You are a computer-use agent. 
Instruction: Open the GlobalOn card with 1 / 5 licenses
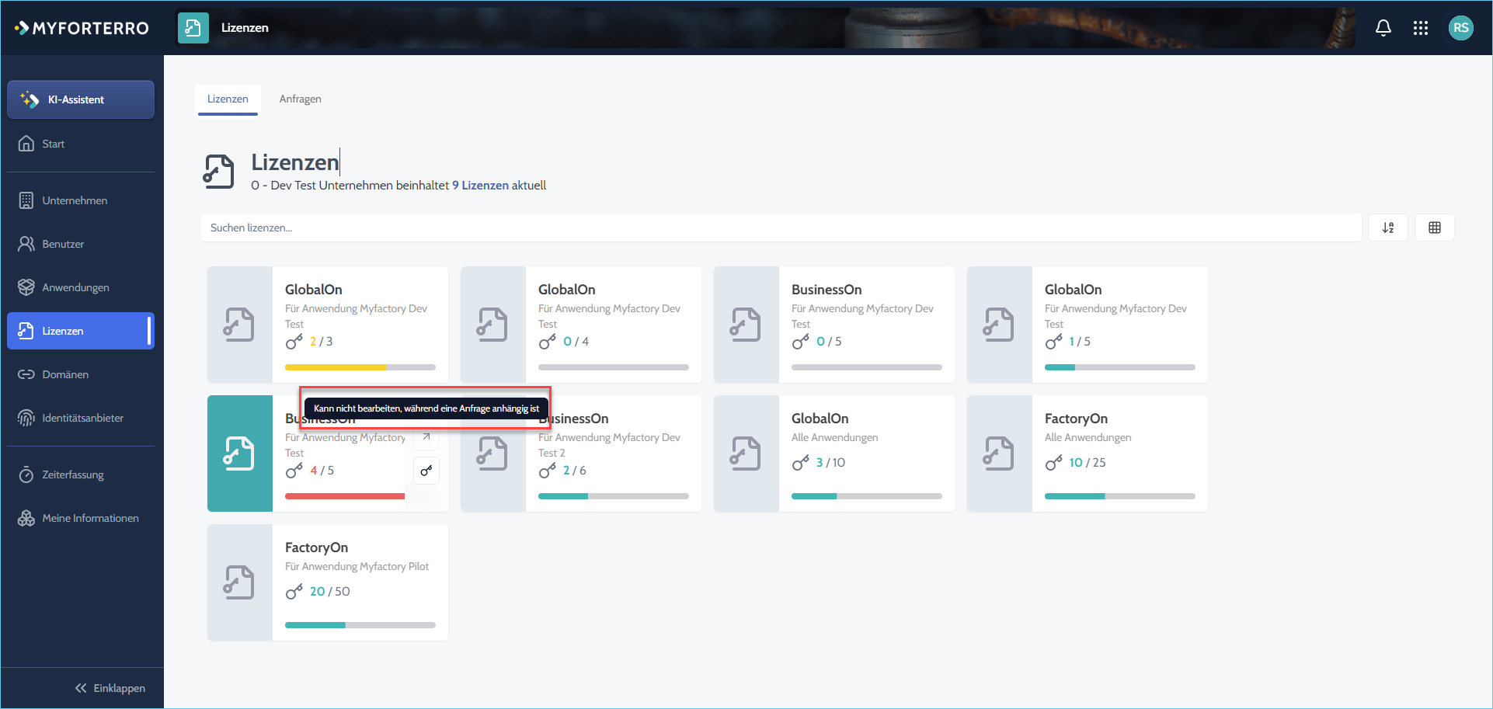point(1088,325)
